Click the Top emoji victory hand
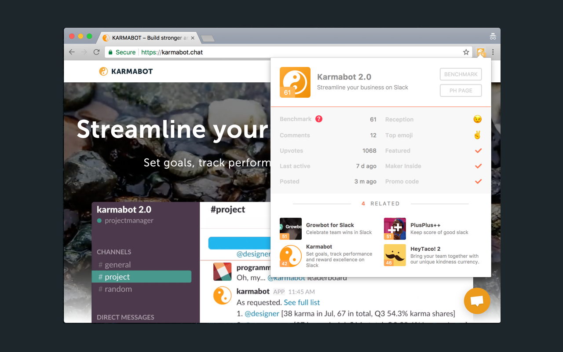This screenshot has height=352, width=563. (x=478, y=135)
